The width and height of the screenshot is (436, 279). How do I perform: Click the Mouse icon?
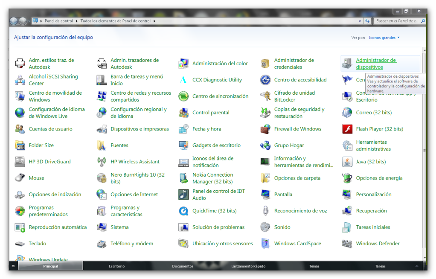(x=20, y=178)
